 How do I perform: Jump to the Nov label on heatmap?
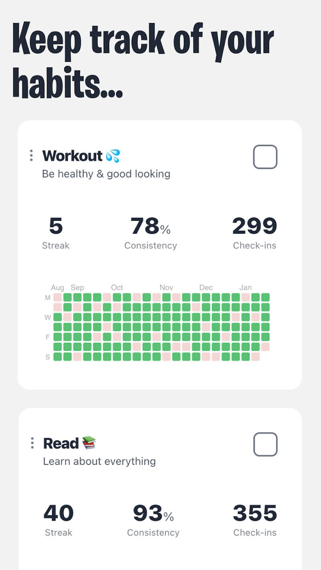pyautogui.click(x=166, y=287)
